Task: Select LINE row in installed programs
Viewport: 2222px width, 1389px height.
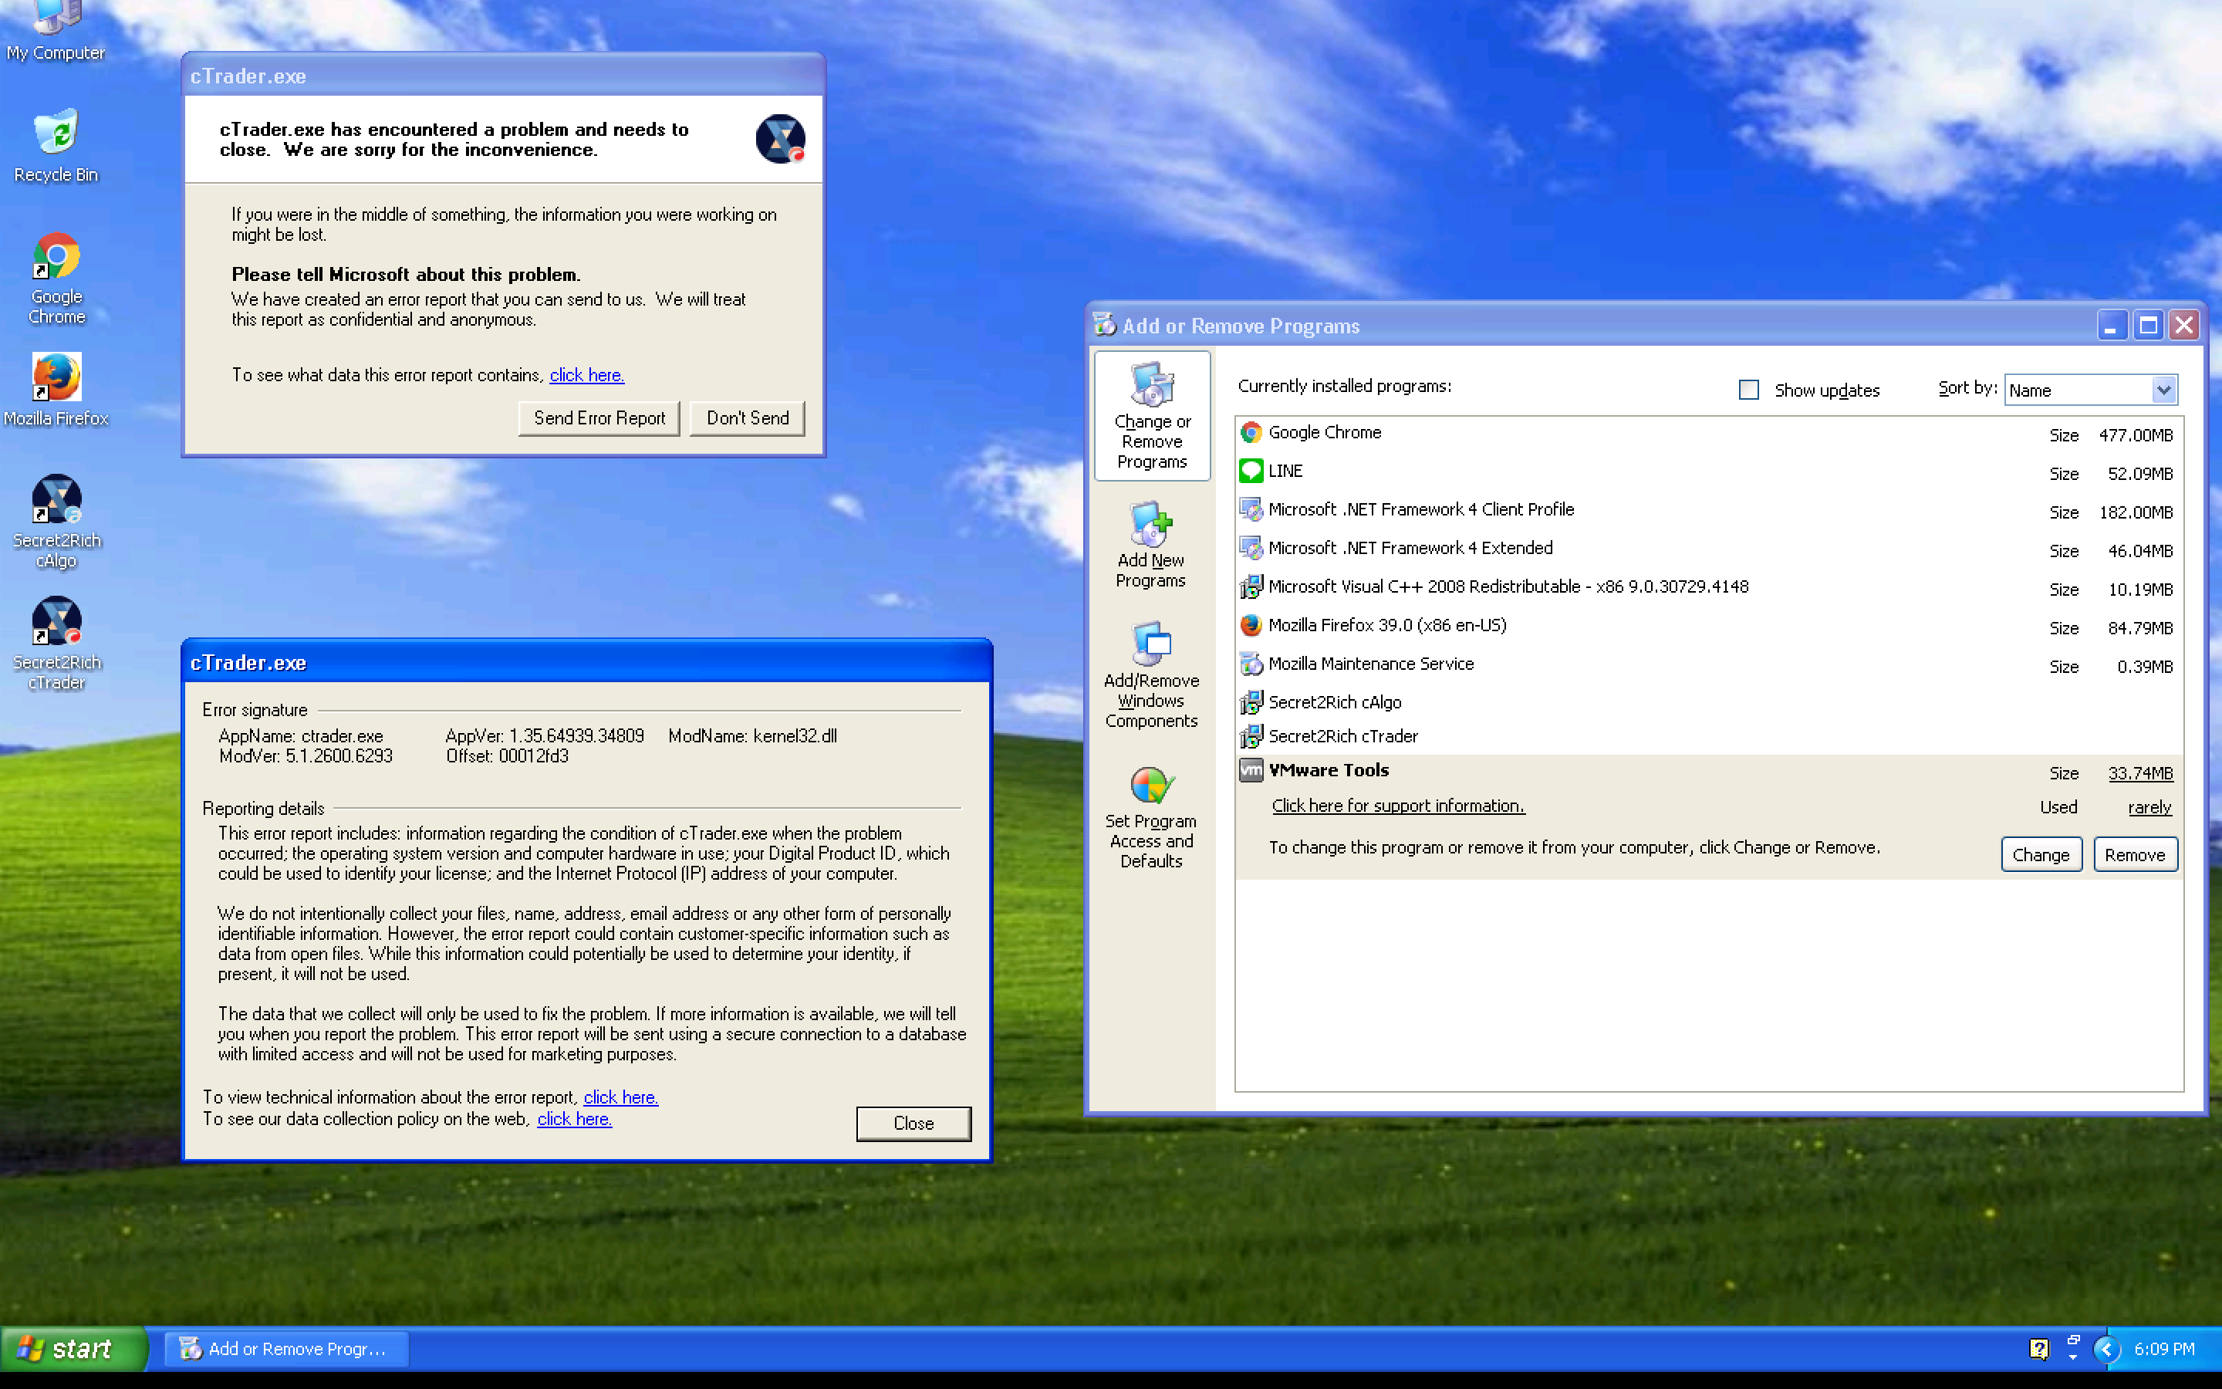Action: 1708,471
